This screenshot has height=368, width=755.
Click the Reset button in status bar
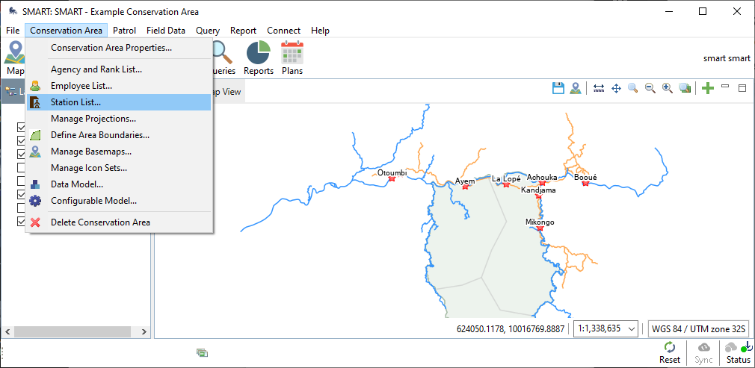[x=669, y=352]
